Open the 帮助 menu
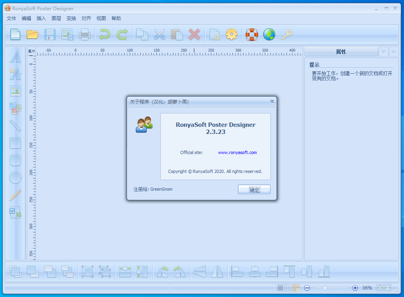 click(x=116, y=19)
